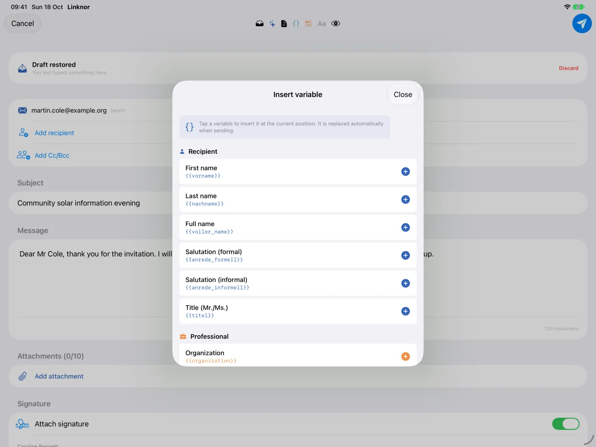Send the message with paper plane button
Image resolution: width=596 pixels, height=447 pixels.
pos(582,23)
